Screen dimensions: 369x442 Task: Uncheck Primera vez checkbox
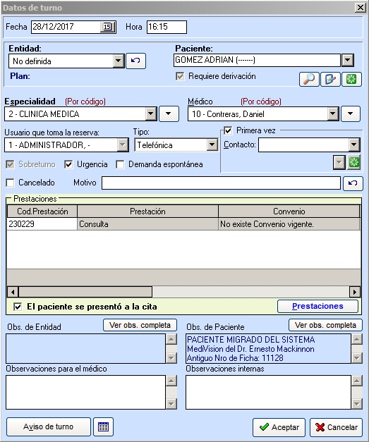pos(228,131)
